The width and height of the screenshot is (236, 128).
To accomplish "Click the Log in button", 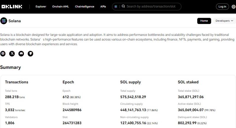I will coord(222,7).
